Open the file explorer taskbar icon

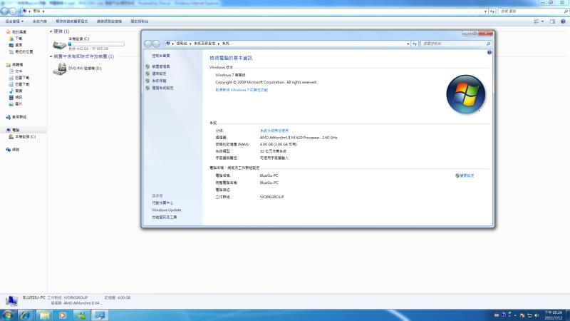point(44,315)
